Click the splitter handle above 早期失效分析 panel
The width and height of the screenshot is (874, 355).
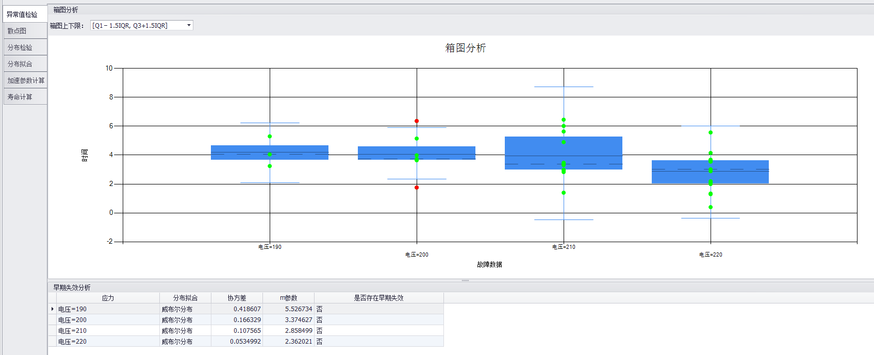click(x=465, y=280)
